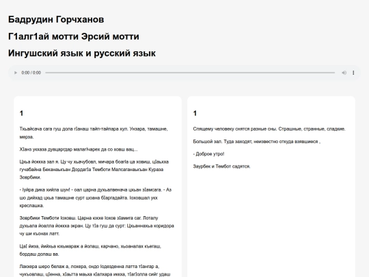
Task: Click heading Г1алг1ай мотти Эрсий мотти
Action: point(74,36)
